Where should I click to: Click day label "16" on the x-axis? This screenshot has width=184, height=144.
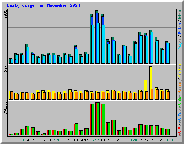pos(92,140)
